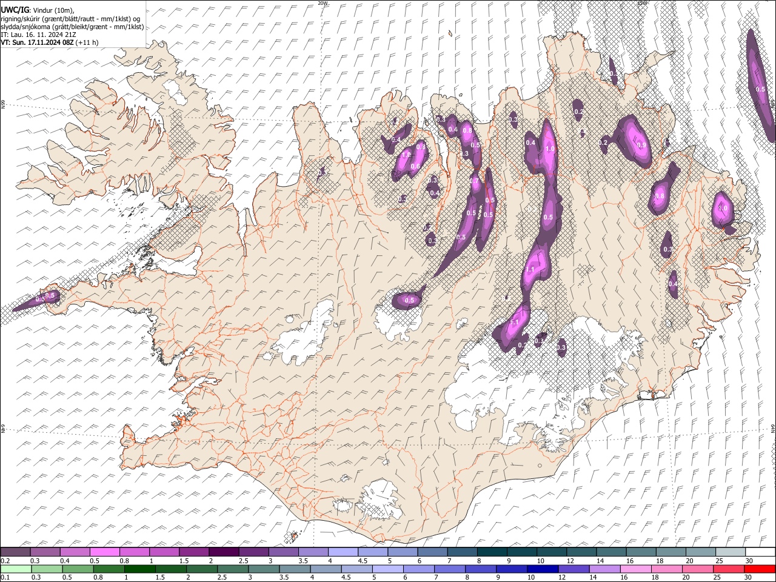
Task: Click the '0.2' label on upper scale
Action: 5,561
